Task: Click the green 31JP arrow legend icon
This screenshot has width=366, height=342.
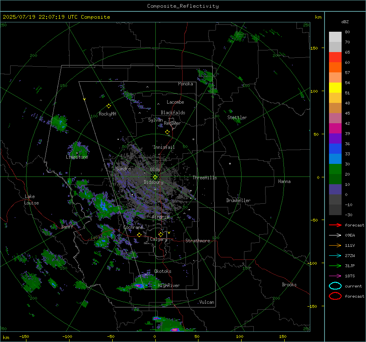Action: (x=335, y=266)
